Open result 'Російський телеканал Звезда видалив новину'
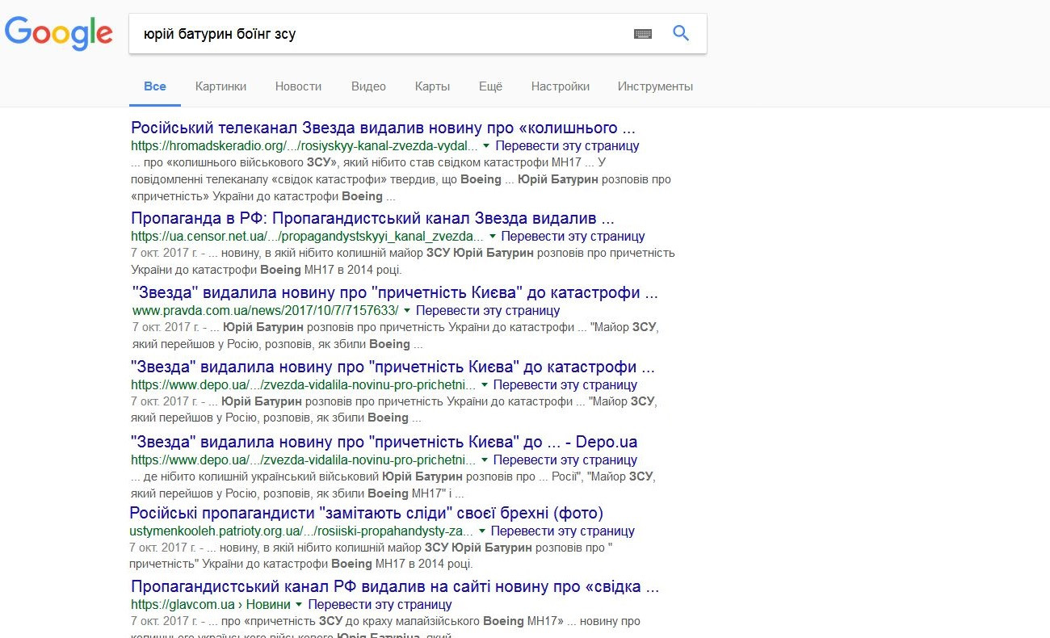The width and height of the screenshot is (1050, 638). pyautogui.click(x=384, y=128)
